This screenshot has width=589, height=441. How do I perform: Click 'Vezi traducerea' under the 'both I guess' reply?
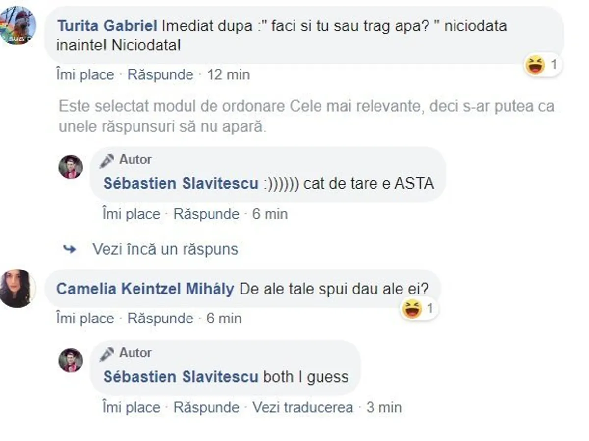click(302, 407)
